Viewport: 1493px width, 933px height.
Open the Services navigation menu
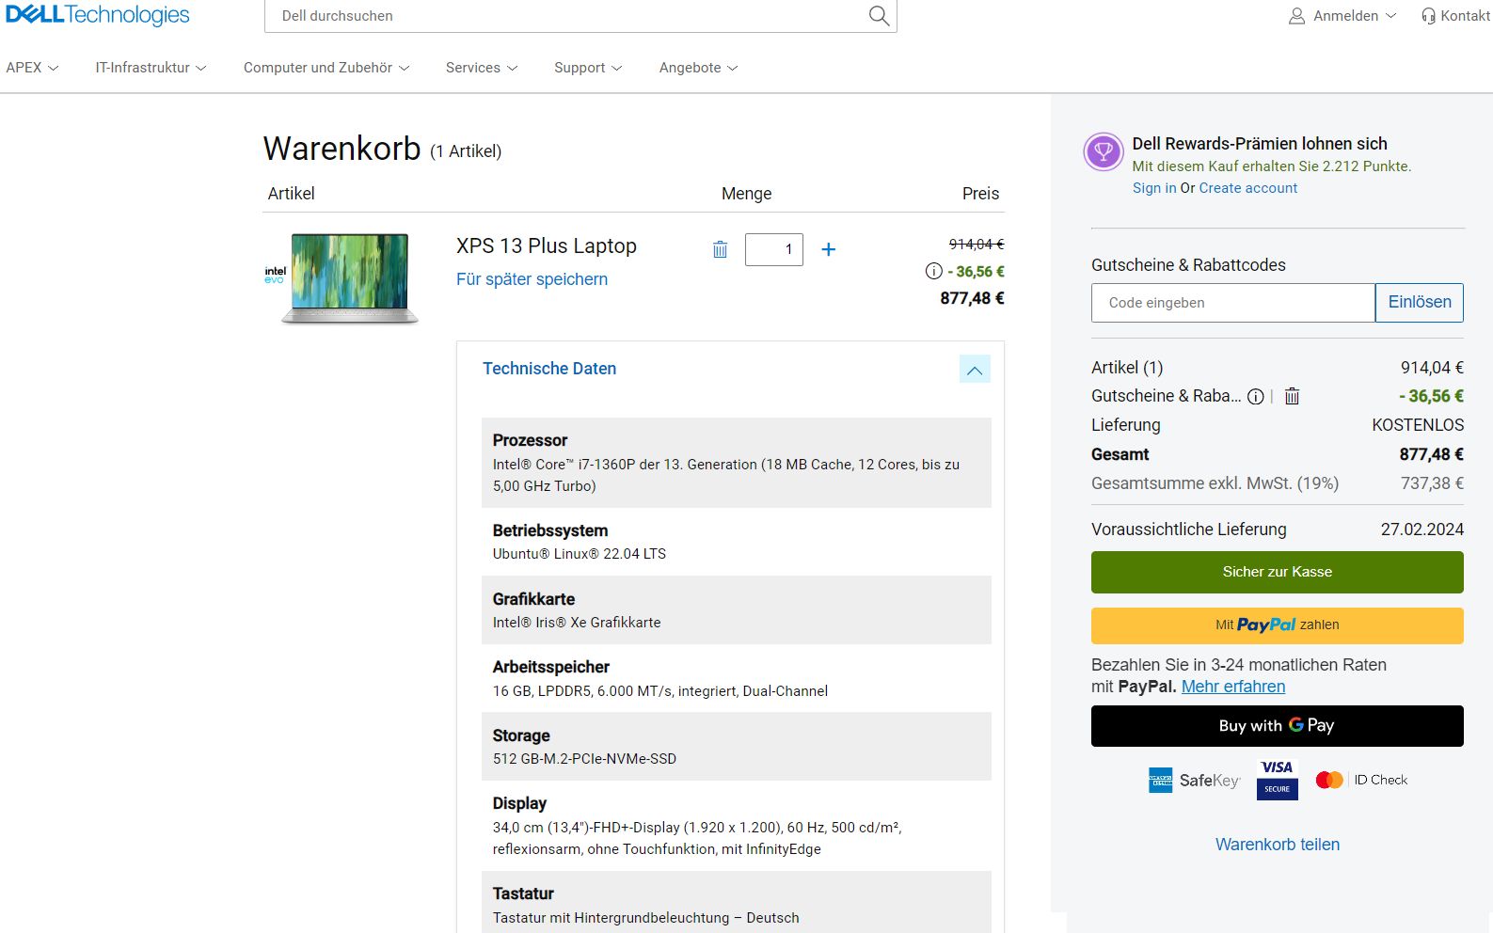481,68
